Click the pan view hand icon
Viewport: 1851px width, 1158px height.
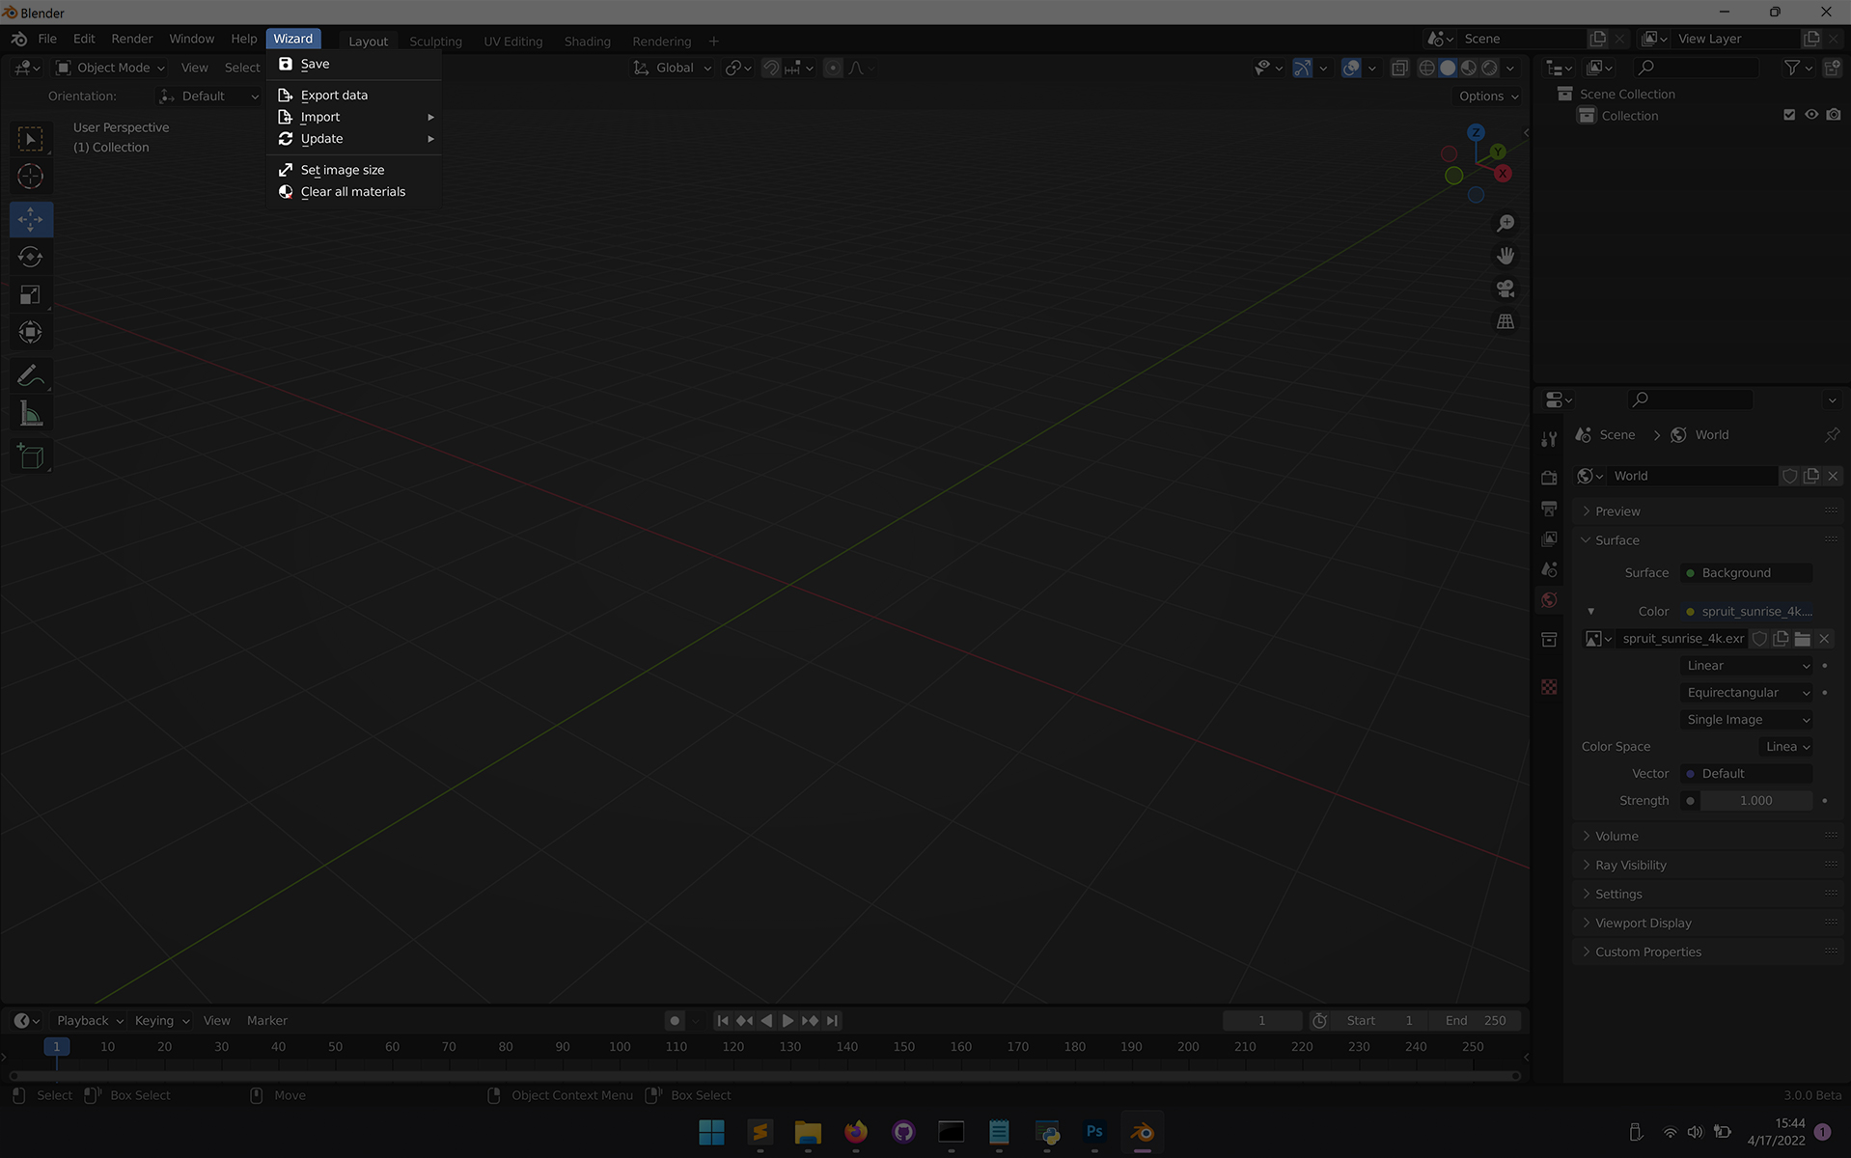point(1505,257)
